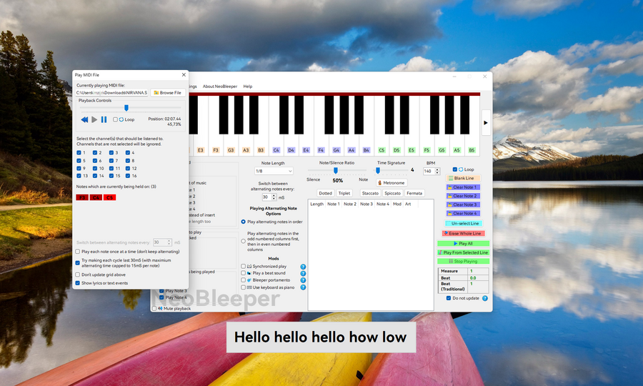Open help for Synchronized play
Screen dimensions: 643x386
[303, 267]
